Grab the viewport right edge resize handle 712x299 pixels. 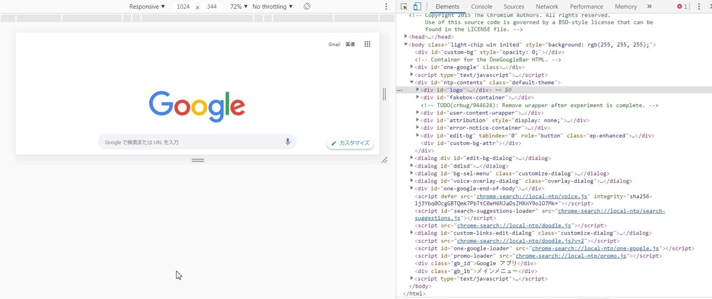click(384, 94)
